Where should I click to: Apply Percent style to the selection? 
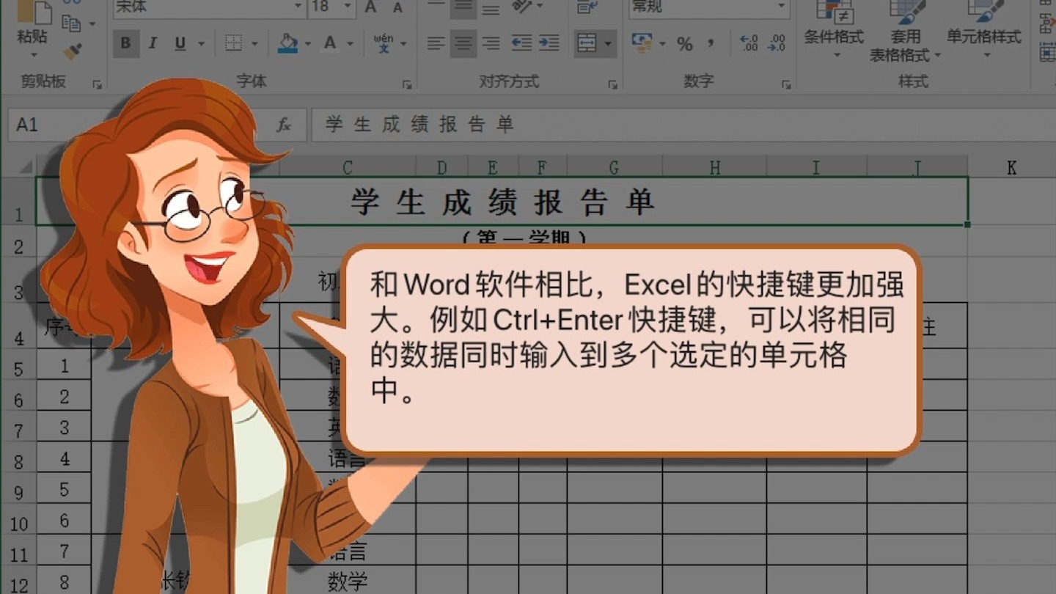(x=686, y=44)
